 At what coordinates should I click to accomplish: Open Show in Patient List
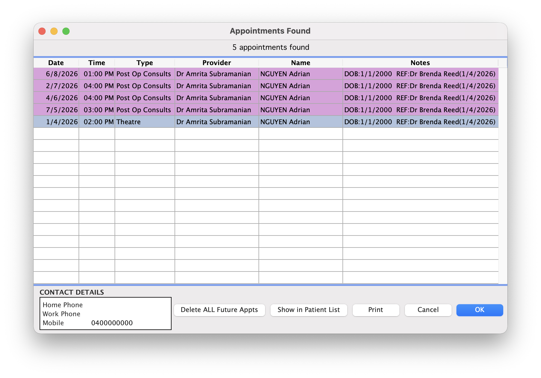pos(309,310)
